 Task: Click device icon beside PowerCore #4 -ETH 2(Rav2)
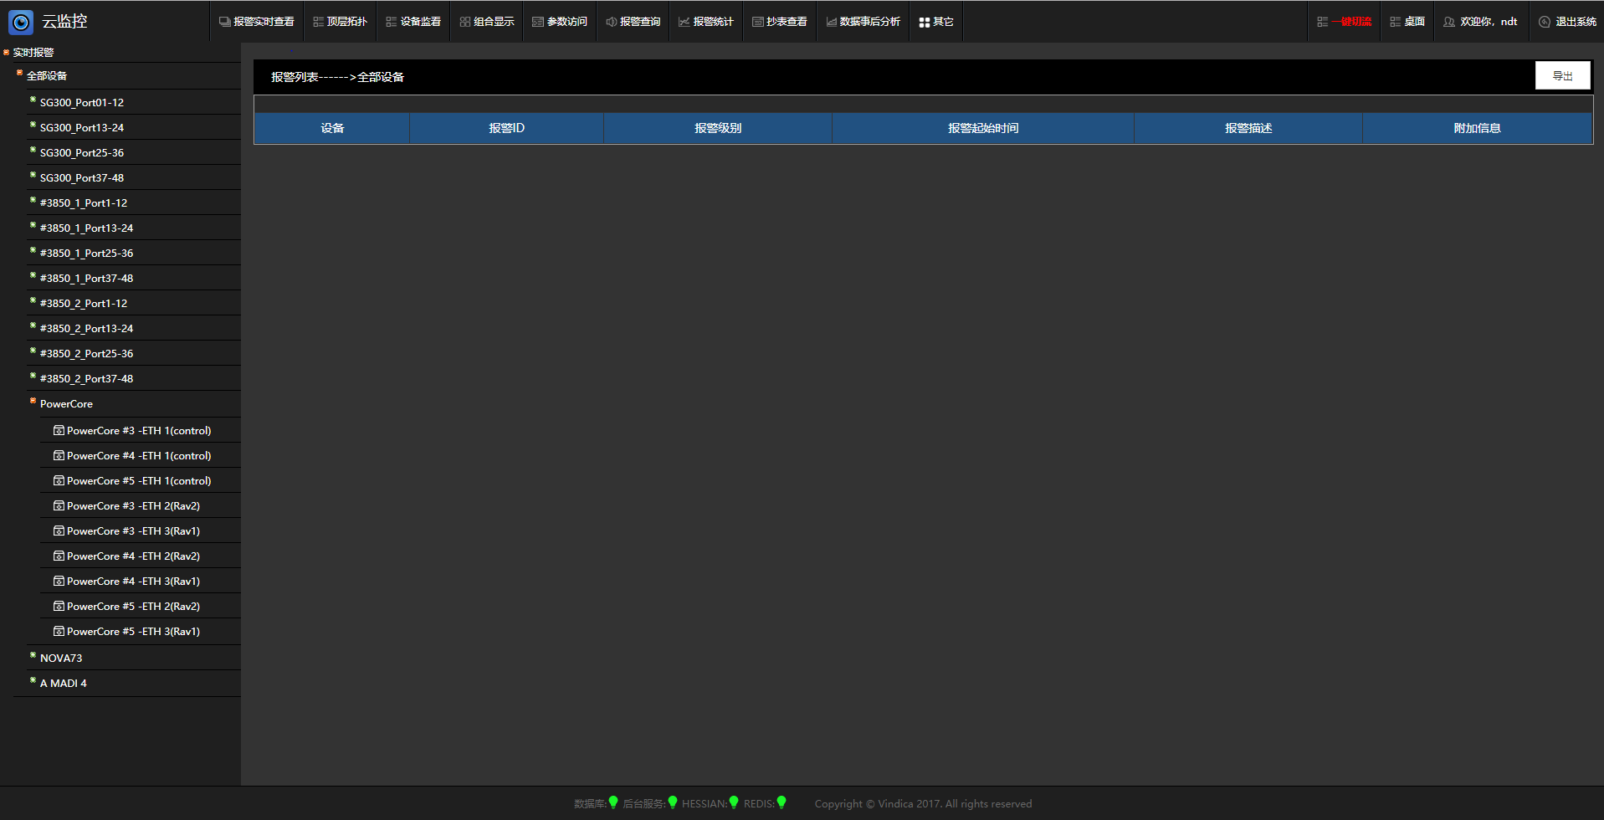(59, 556)
